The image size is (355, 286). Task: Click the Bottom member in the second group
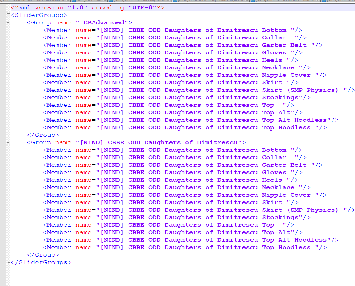(x=173, y=150)
